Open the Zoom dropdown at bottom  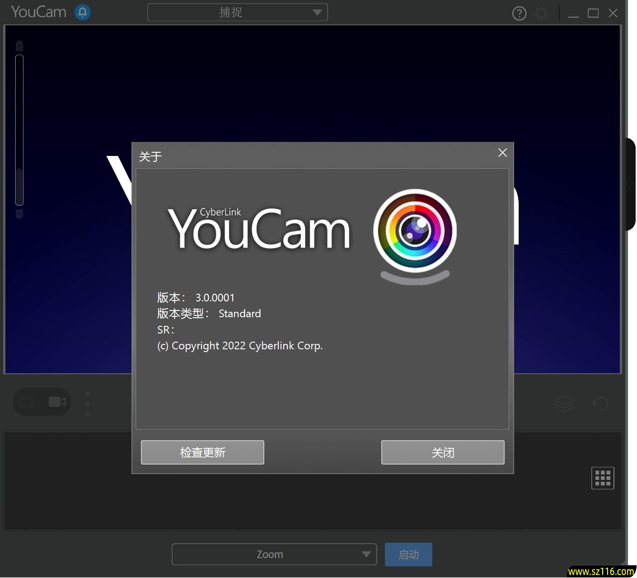coord(273,554)
